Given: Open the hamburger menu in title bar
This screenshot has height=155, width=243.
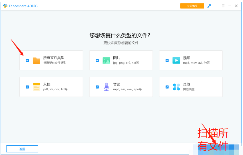Looking at the screenshot, I should point(223,6).
